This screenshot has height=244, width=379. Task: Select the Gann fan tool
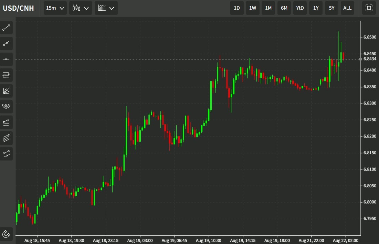pyautogui.click(x=6, y=91)
